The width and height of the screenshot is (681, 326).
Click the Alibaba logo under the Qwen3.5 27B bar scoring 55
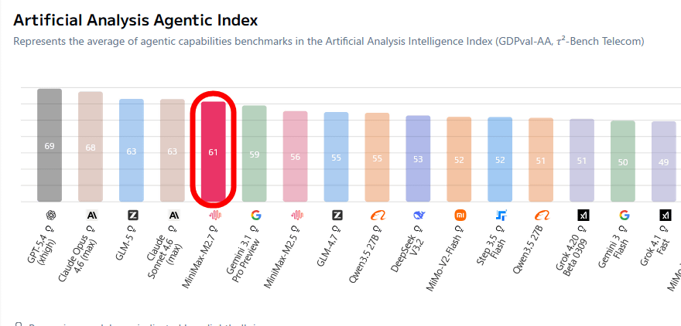tap(378, 216)
